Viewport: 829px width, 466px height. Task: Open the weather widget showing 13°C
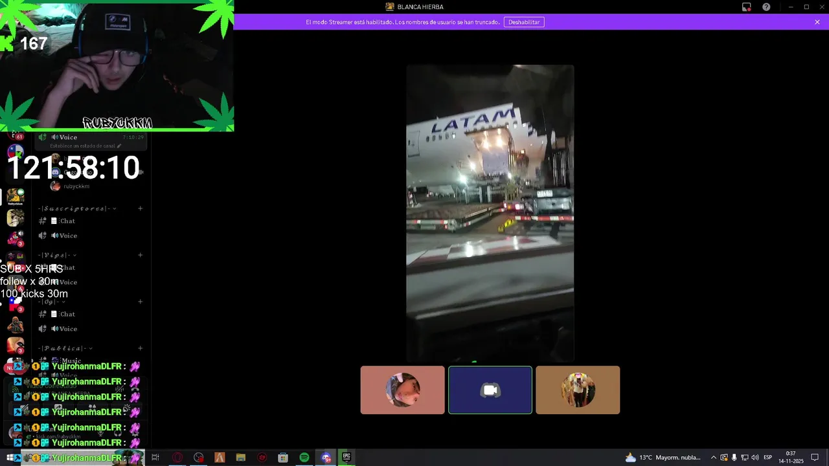pos(663,458)
